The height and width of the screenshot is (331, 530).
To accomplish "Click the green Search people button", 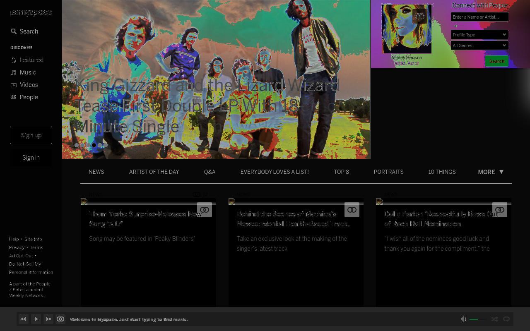I will pos(497,61).
